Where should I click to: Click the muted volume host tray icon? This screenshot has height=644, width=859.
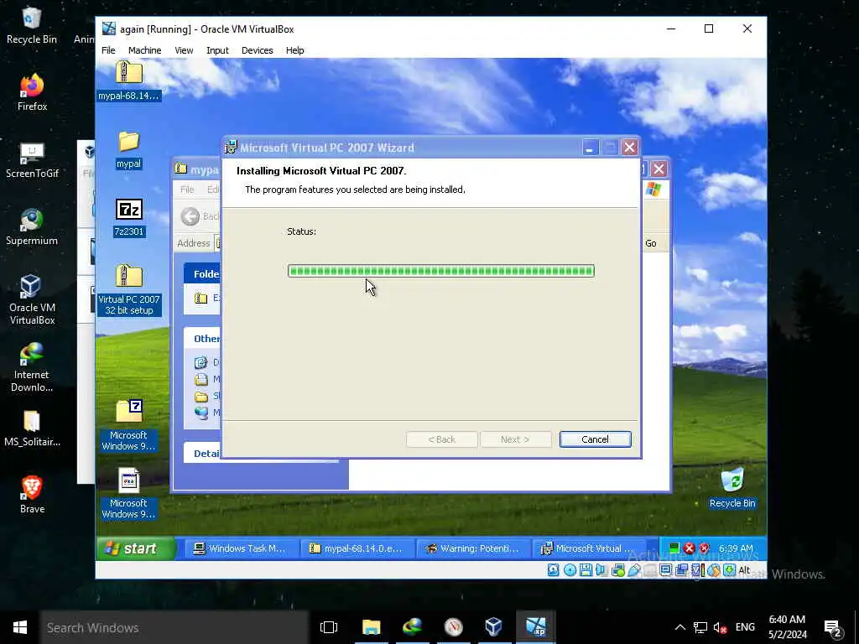click(x=721, y=627)
